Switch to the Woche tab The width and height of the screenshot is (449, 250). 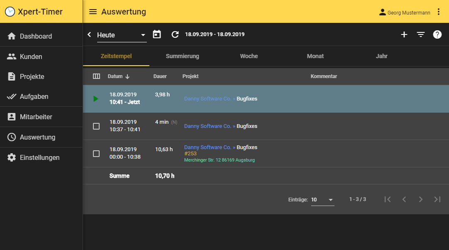pyautogui.click(x=249, y=56)
